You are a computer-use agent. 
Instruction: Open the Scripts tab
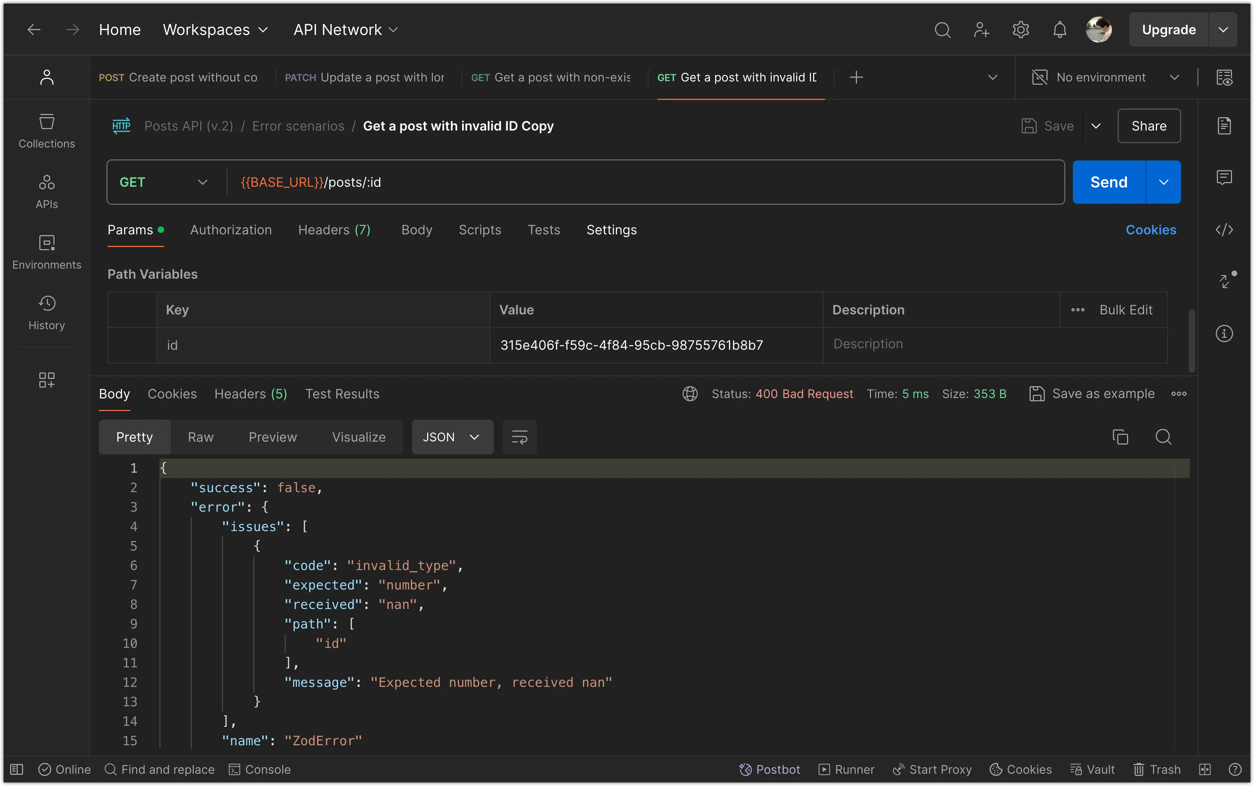(x=479, y=229)
